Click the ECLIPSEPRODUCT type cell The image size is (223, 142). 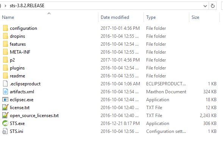[166, 84]
